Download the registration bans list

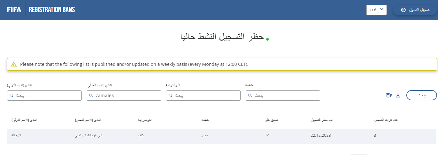click(398, 95)
